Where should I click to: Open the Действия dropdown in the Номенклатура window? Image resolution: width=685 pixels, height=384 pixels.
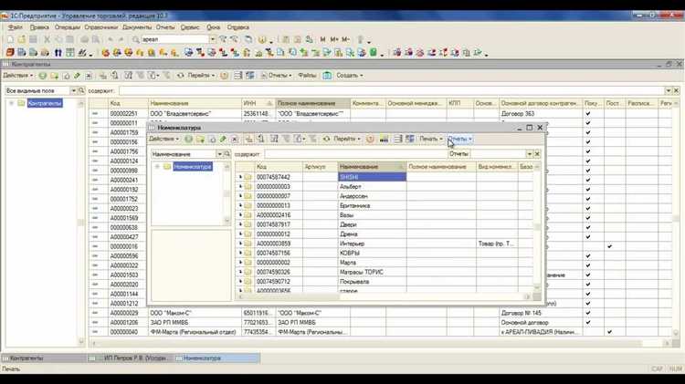click(x=163, y=140)
